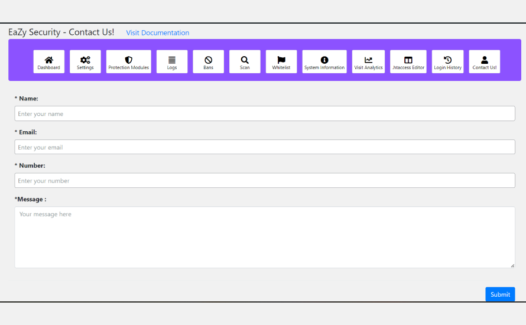Submit the contact form

click(x=500, y=294)
